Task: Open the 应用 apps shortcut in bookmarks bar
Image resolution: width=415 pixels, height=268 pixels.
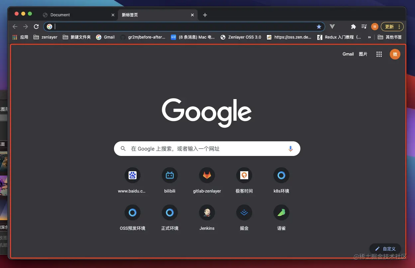Action: (20, 37)
